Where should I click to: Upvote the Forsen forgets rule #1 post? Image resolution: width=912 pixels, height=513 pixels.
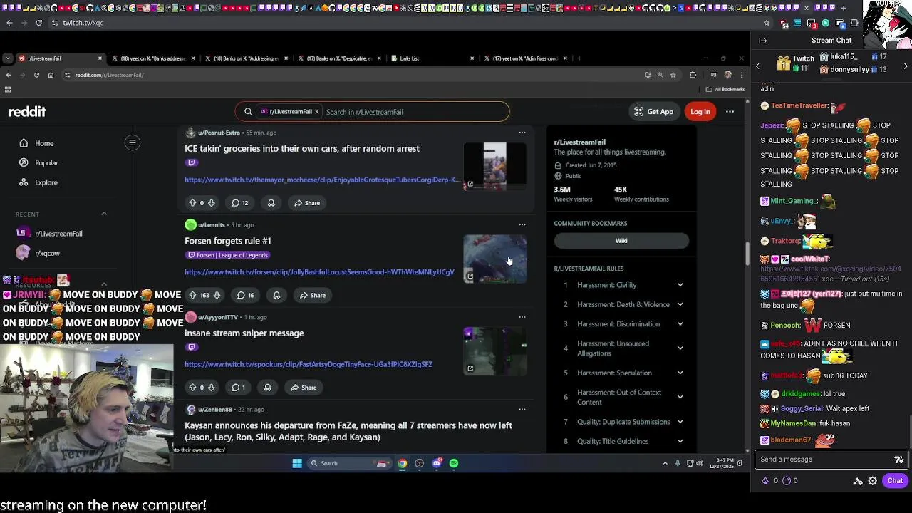192,295
